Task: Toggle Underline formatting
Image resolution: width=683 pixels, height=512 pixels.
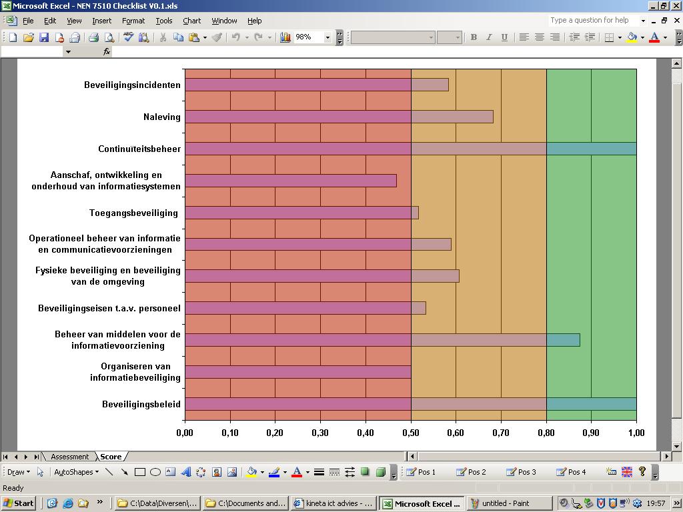Action: pos(504,37)
